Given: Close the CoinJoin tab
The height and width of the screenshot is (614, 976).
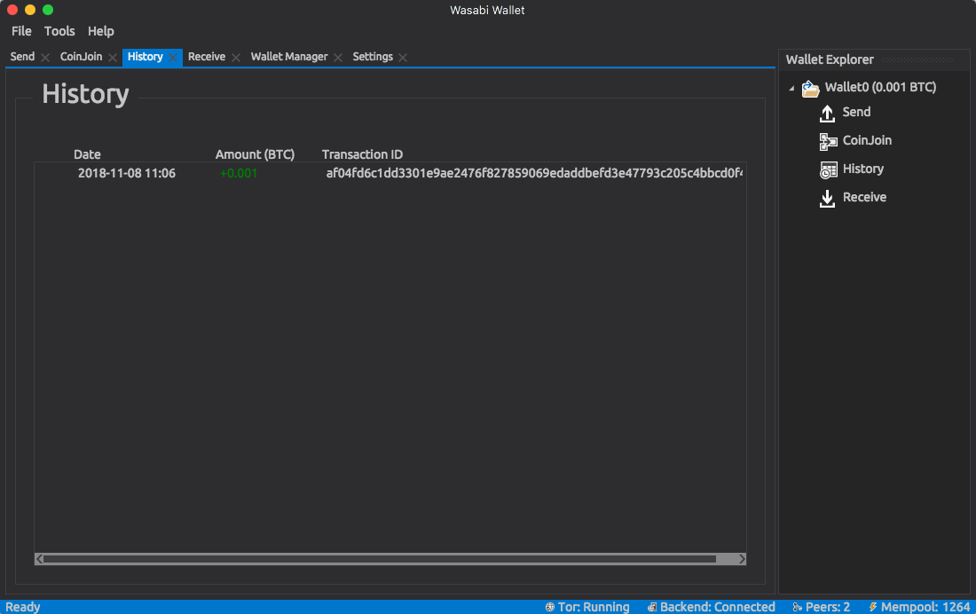Looking at the screenshot, I should [112, 58].
